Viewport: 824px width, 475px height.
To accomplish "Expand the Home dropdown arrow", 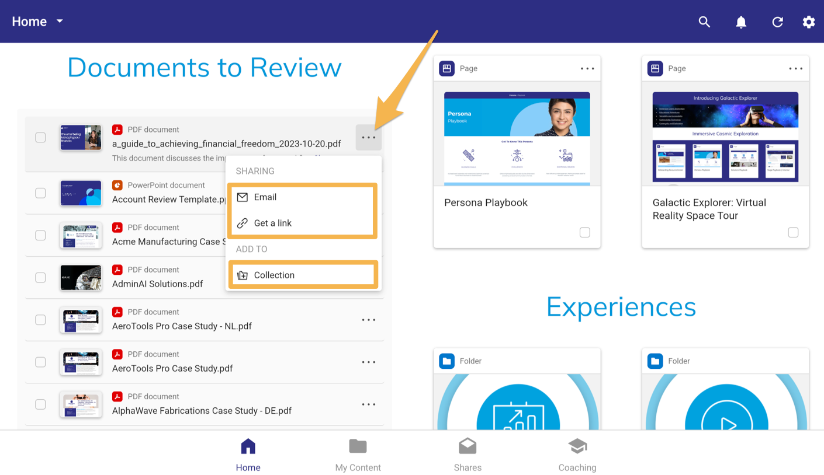I will pyautogui.click(x=60, y=22).
